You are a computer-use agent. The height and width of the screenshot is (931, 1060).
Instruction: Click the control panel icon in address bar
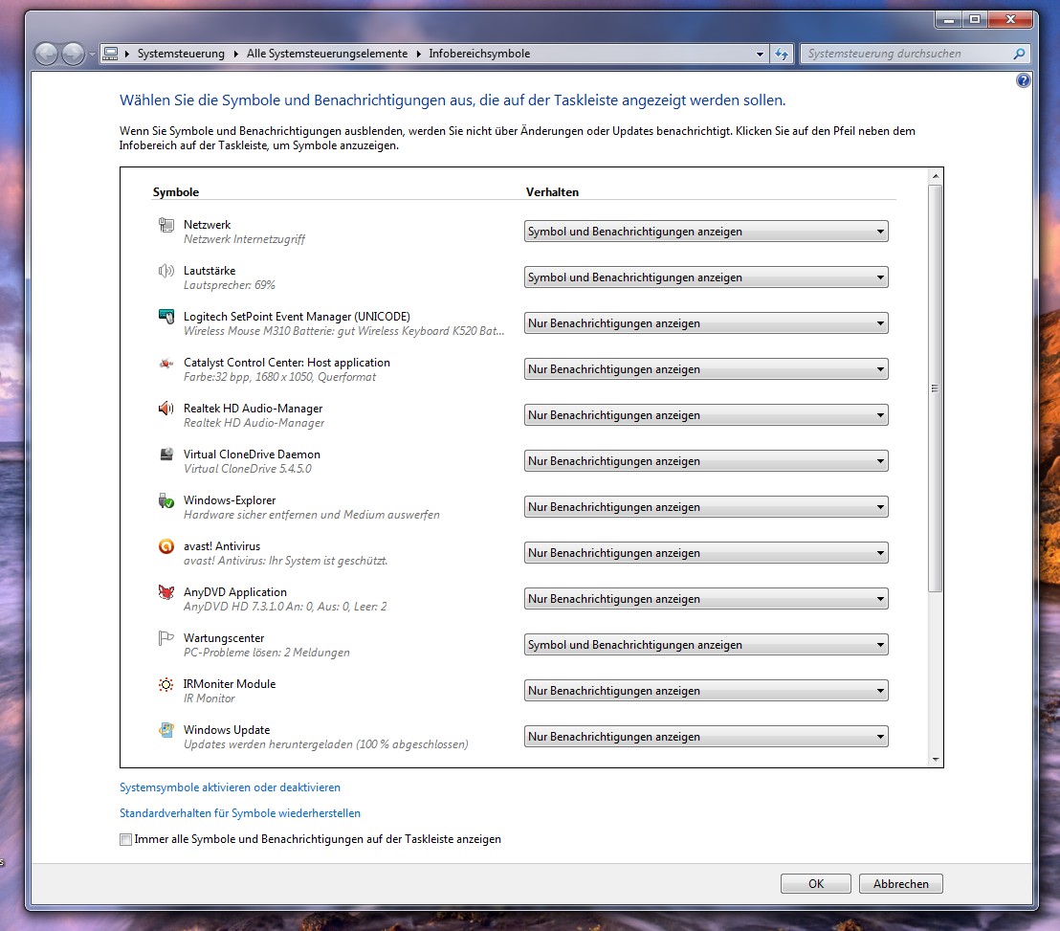[x=111, y=54]
